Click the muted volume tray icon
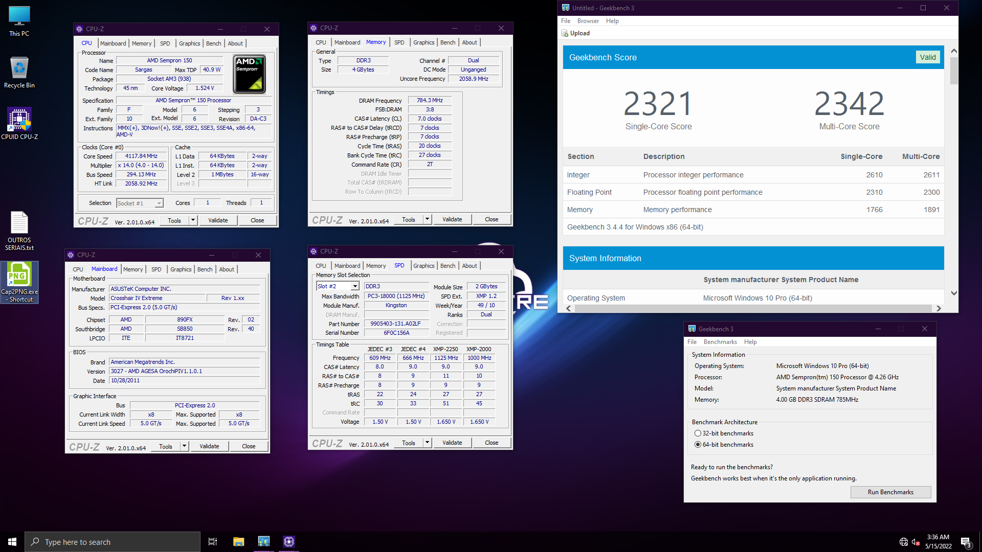982x552 pixels. (x=916, y=542)
